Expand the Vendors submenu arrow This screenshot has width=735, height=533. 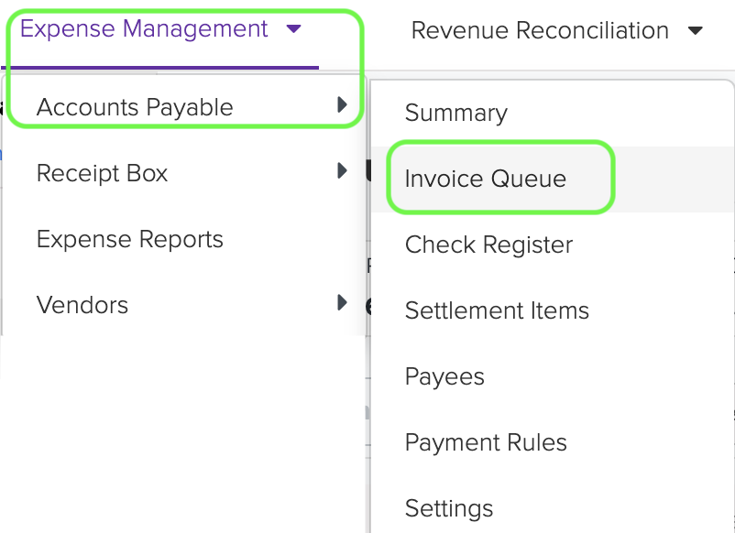pyautogui.click(x=344, y=304)
